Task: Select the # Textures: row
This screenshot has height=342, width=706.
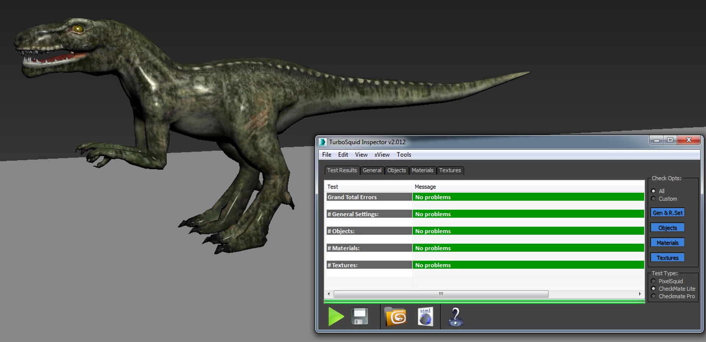Action: 485,265
